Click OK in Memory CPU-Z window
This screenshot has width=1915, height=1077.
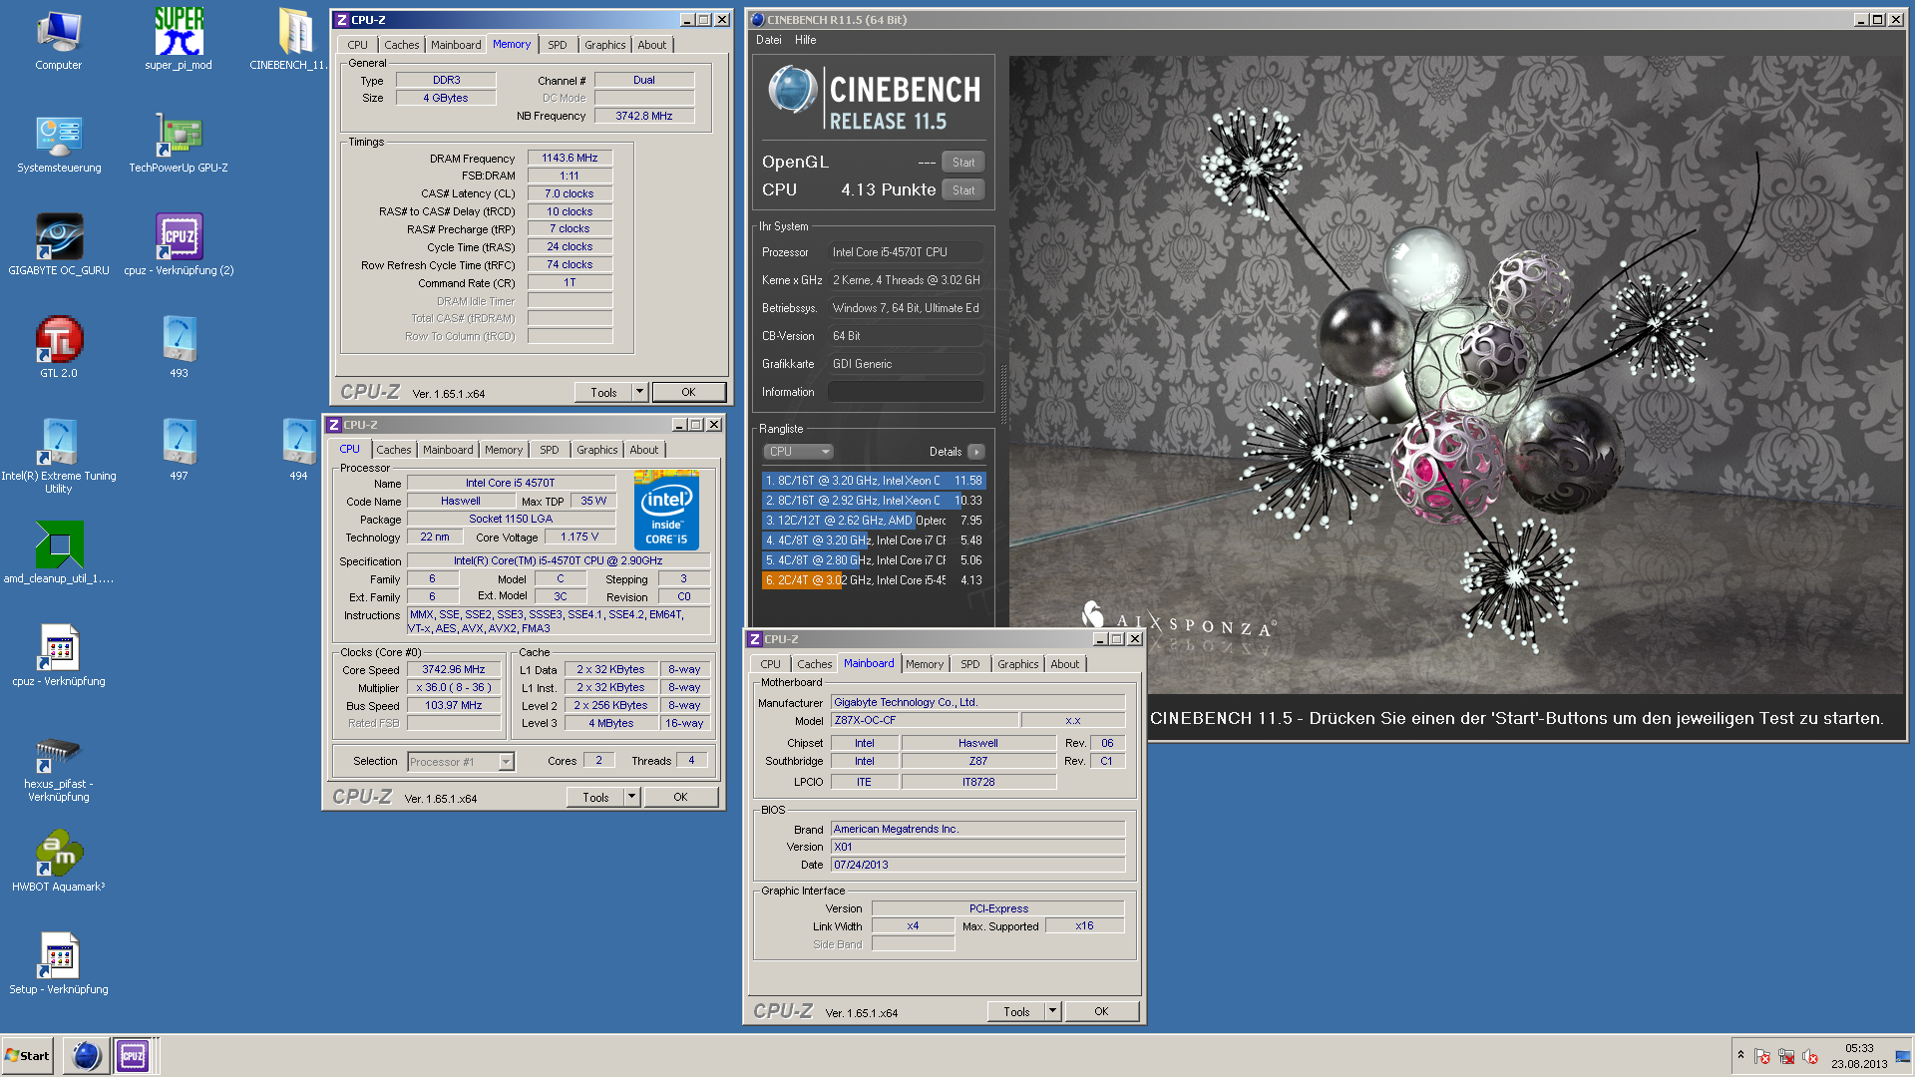click(x=688, y=392)
